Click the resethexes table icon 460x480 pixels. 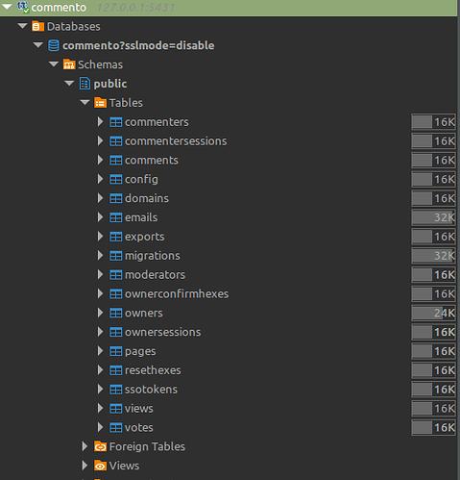(x=116, y=370)
